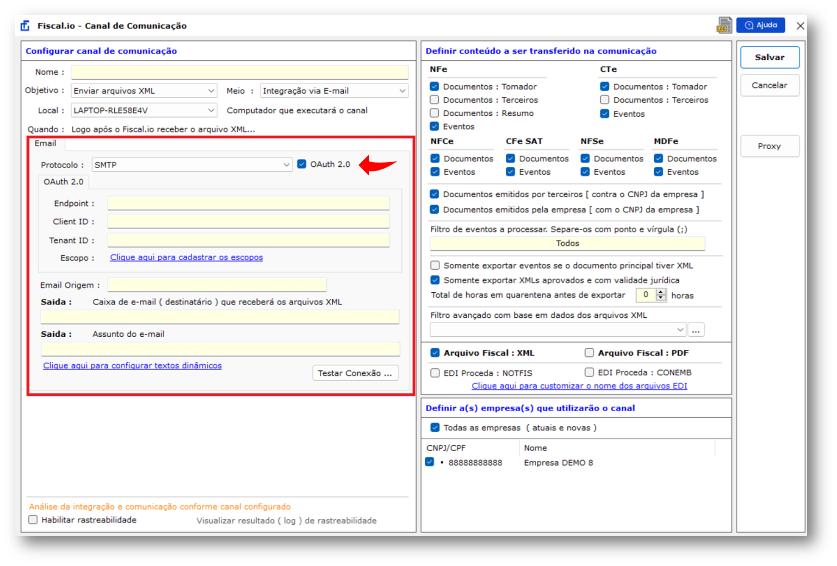
Task: Enable EDI Proceda : CONEMB checkbox
Action: (x=589, y=372)
